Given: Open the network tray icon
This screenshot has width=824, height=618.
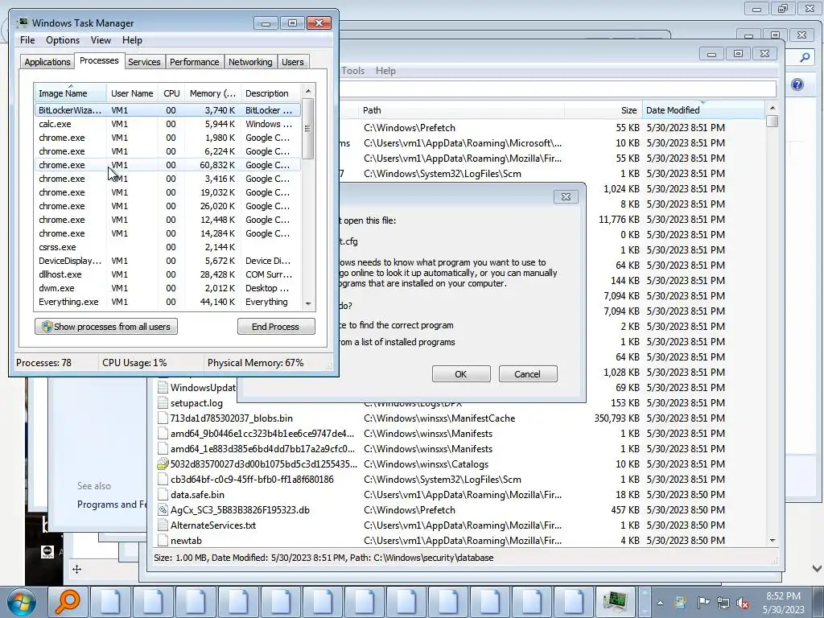Looking at the screenshot, I should (x=723, y=603).
